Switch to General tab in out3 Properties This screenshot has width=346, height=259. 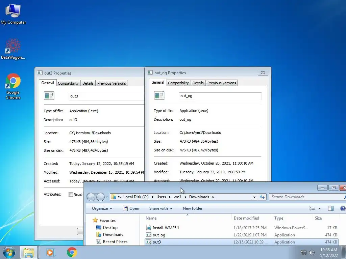(x=47, y=83)
